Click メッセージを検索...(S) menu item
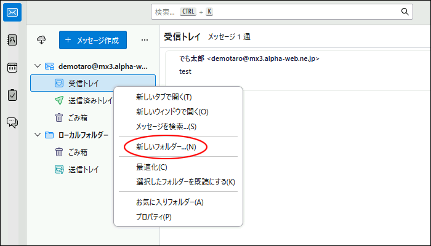Image resolution: width=431 pixels, height=246 pixels. pyautogui.click(x=166, y=127)
